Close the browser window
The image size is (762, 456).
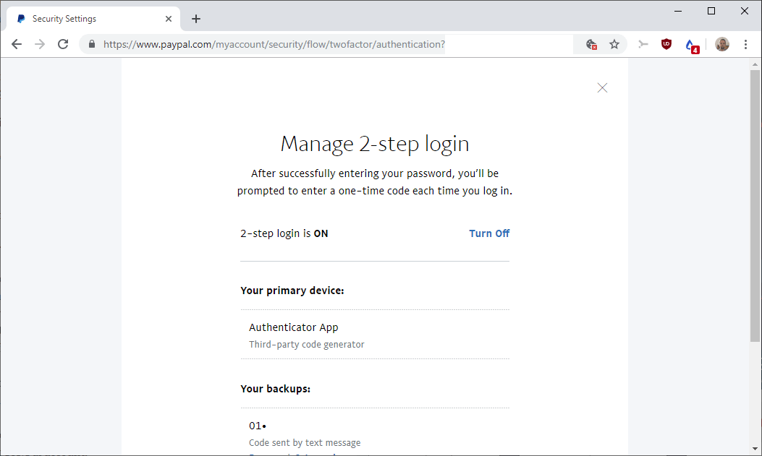744,11
